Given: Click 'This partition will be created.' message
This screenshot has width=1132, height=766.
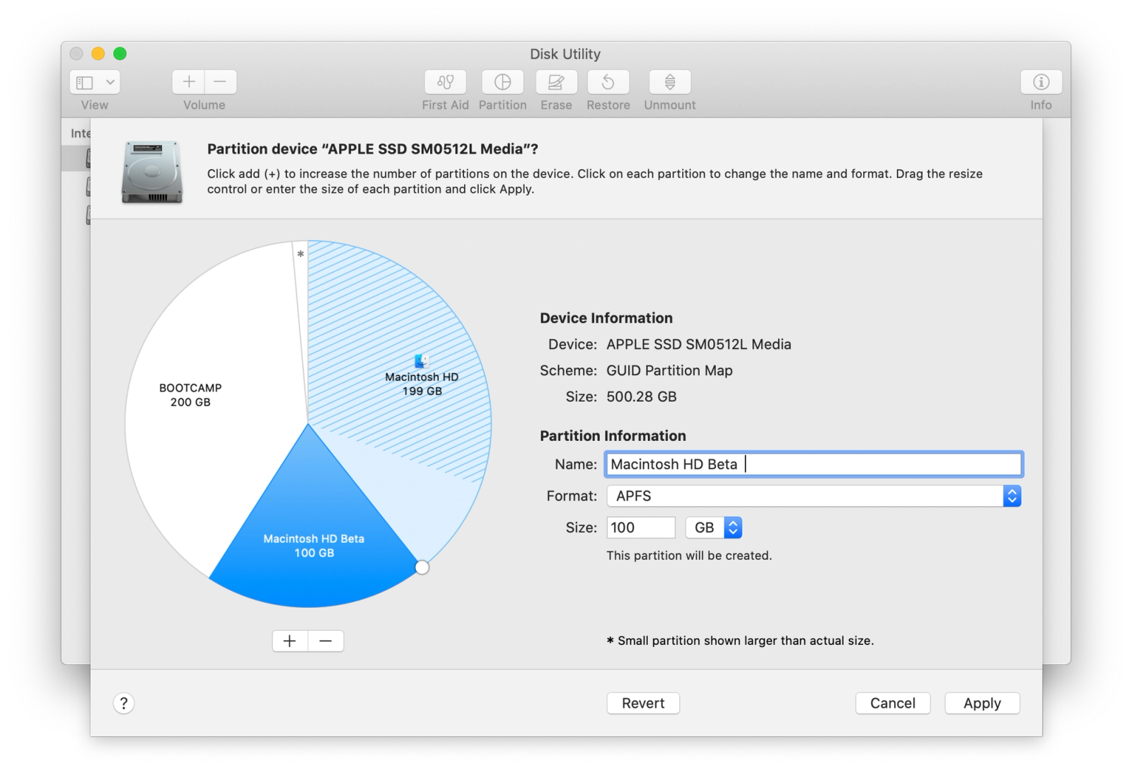Looking at the screenshot, I should 689,556.
